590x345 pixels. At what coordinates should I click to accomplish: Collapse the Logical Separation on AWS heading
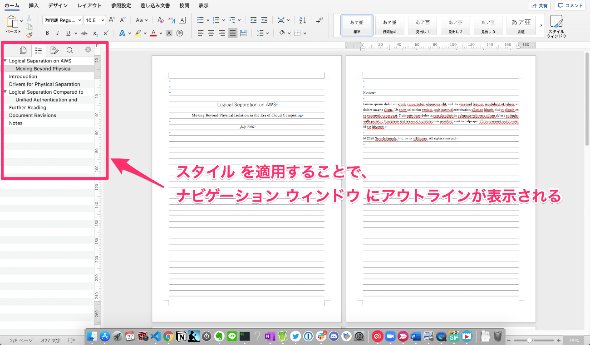coord(5,61)
